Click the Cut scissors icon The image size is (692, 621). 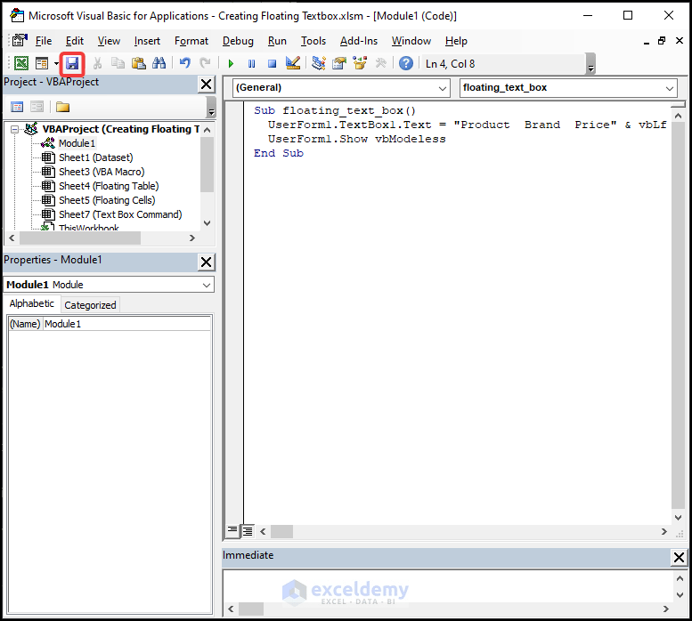point(98,63)
